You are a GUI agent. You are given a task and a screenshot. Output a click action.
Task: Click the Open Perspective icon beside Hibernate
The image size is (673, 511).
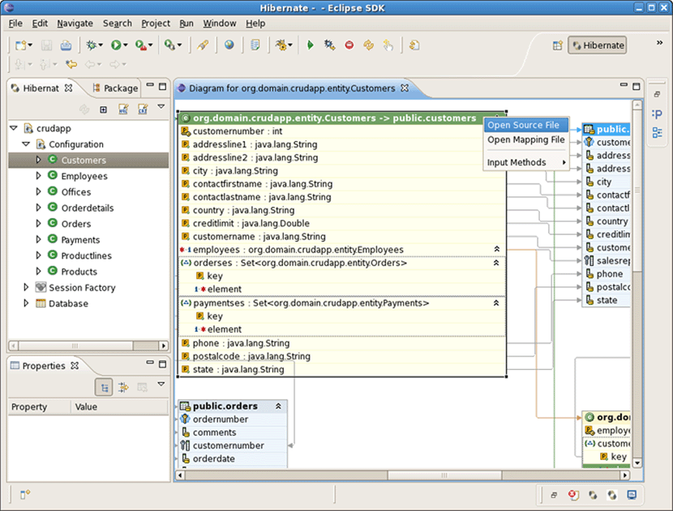(557, 45)
